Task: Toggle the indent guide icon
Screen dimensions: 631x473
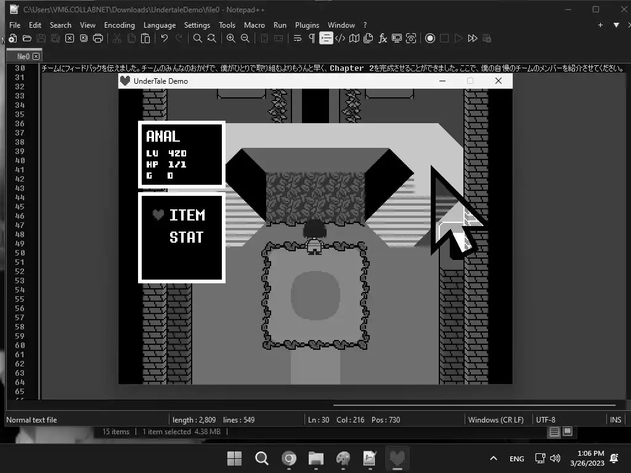Action: 326,38
